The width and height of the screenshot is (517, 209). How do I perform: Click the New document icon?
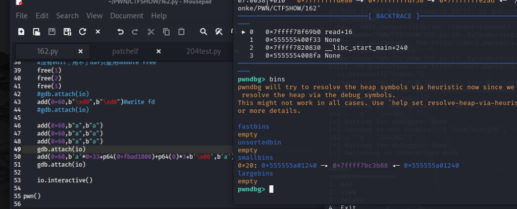pos(21,32)
